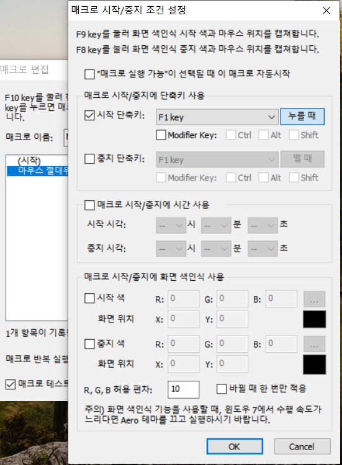Click the 매크로 이름 field in 매크로 편집
This screenshot has height=465, width=342.
tap(66, 137)
